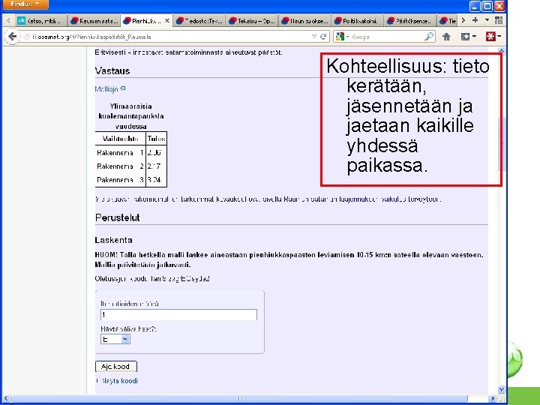
Task: Click the Ylimääräisiä kuolemantapauksia vuodessa table caption
Action: tap(130, 116)
